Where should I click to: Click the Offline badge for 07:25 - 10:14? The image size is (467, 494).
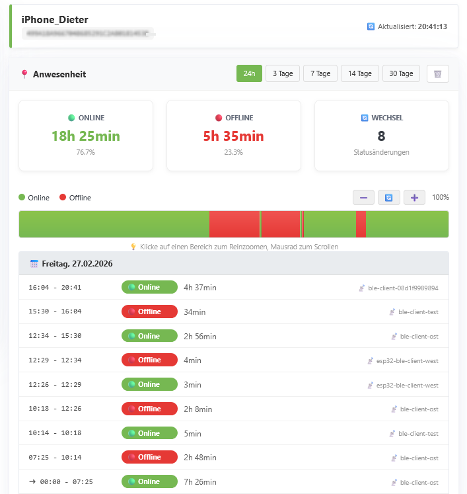149,457
